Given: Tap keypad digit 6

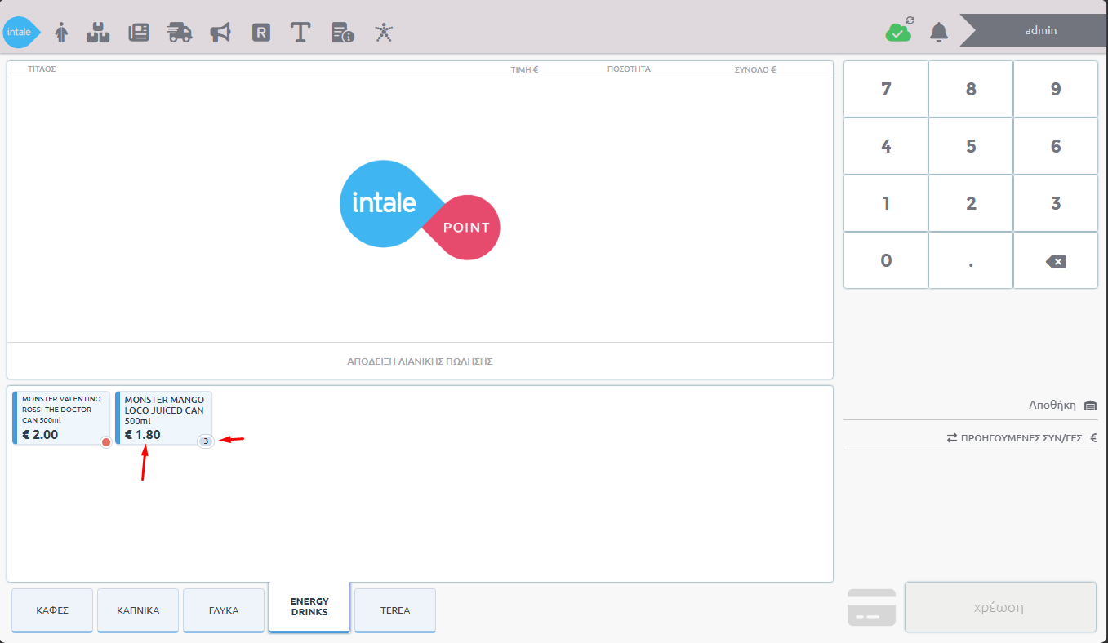Looking at the screenshot, I should (1056, 146).
